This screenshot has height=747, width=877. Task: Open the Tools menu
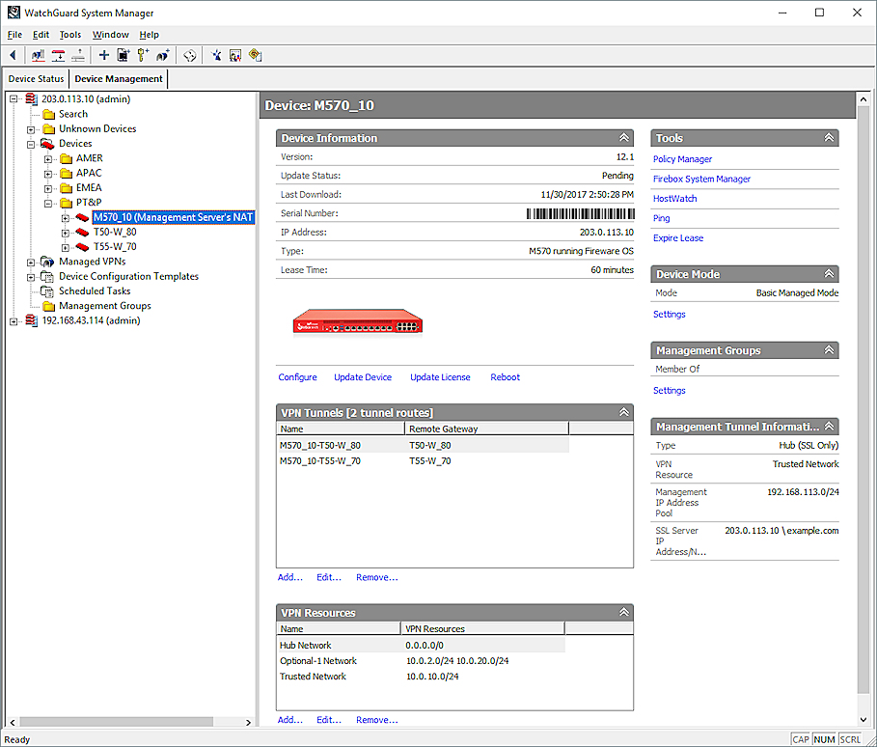tap(69, 34)
